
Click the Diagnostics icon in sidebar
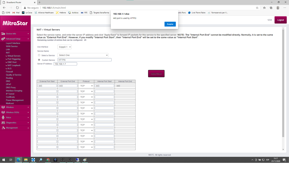tap(3, 123)
